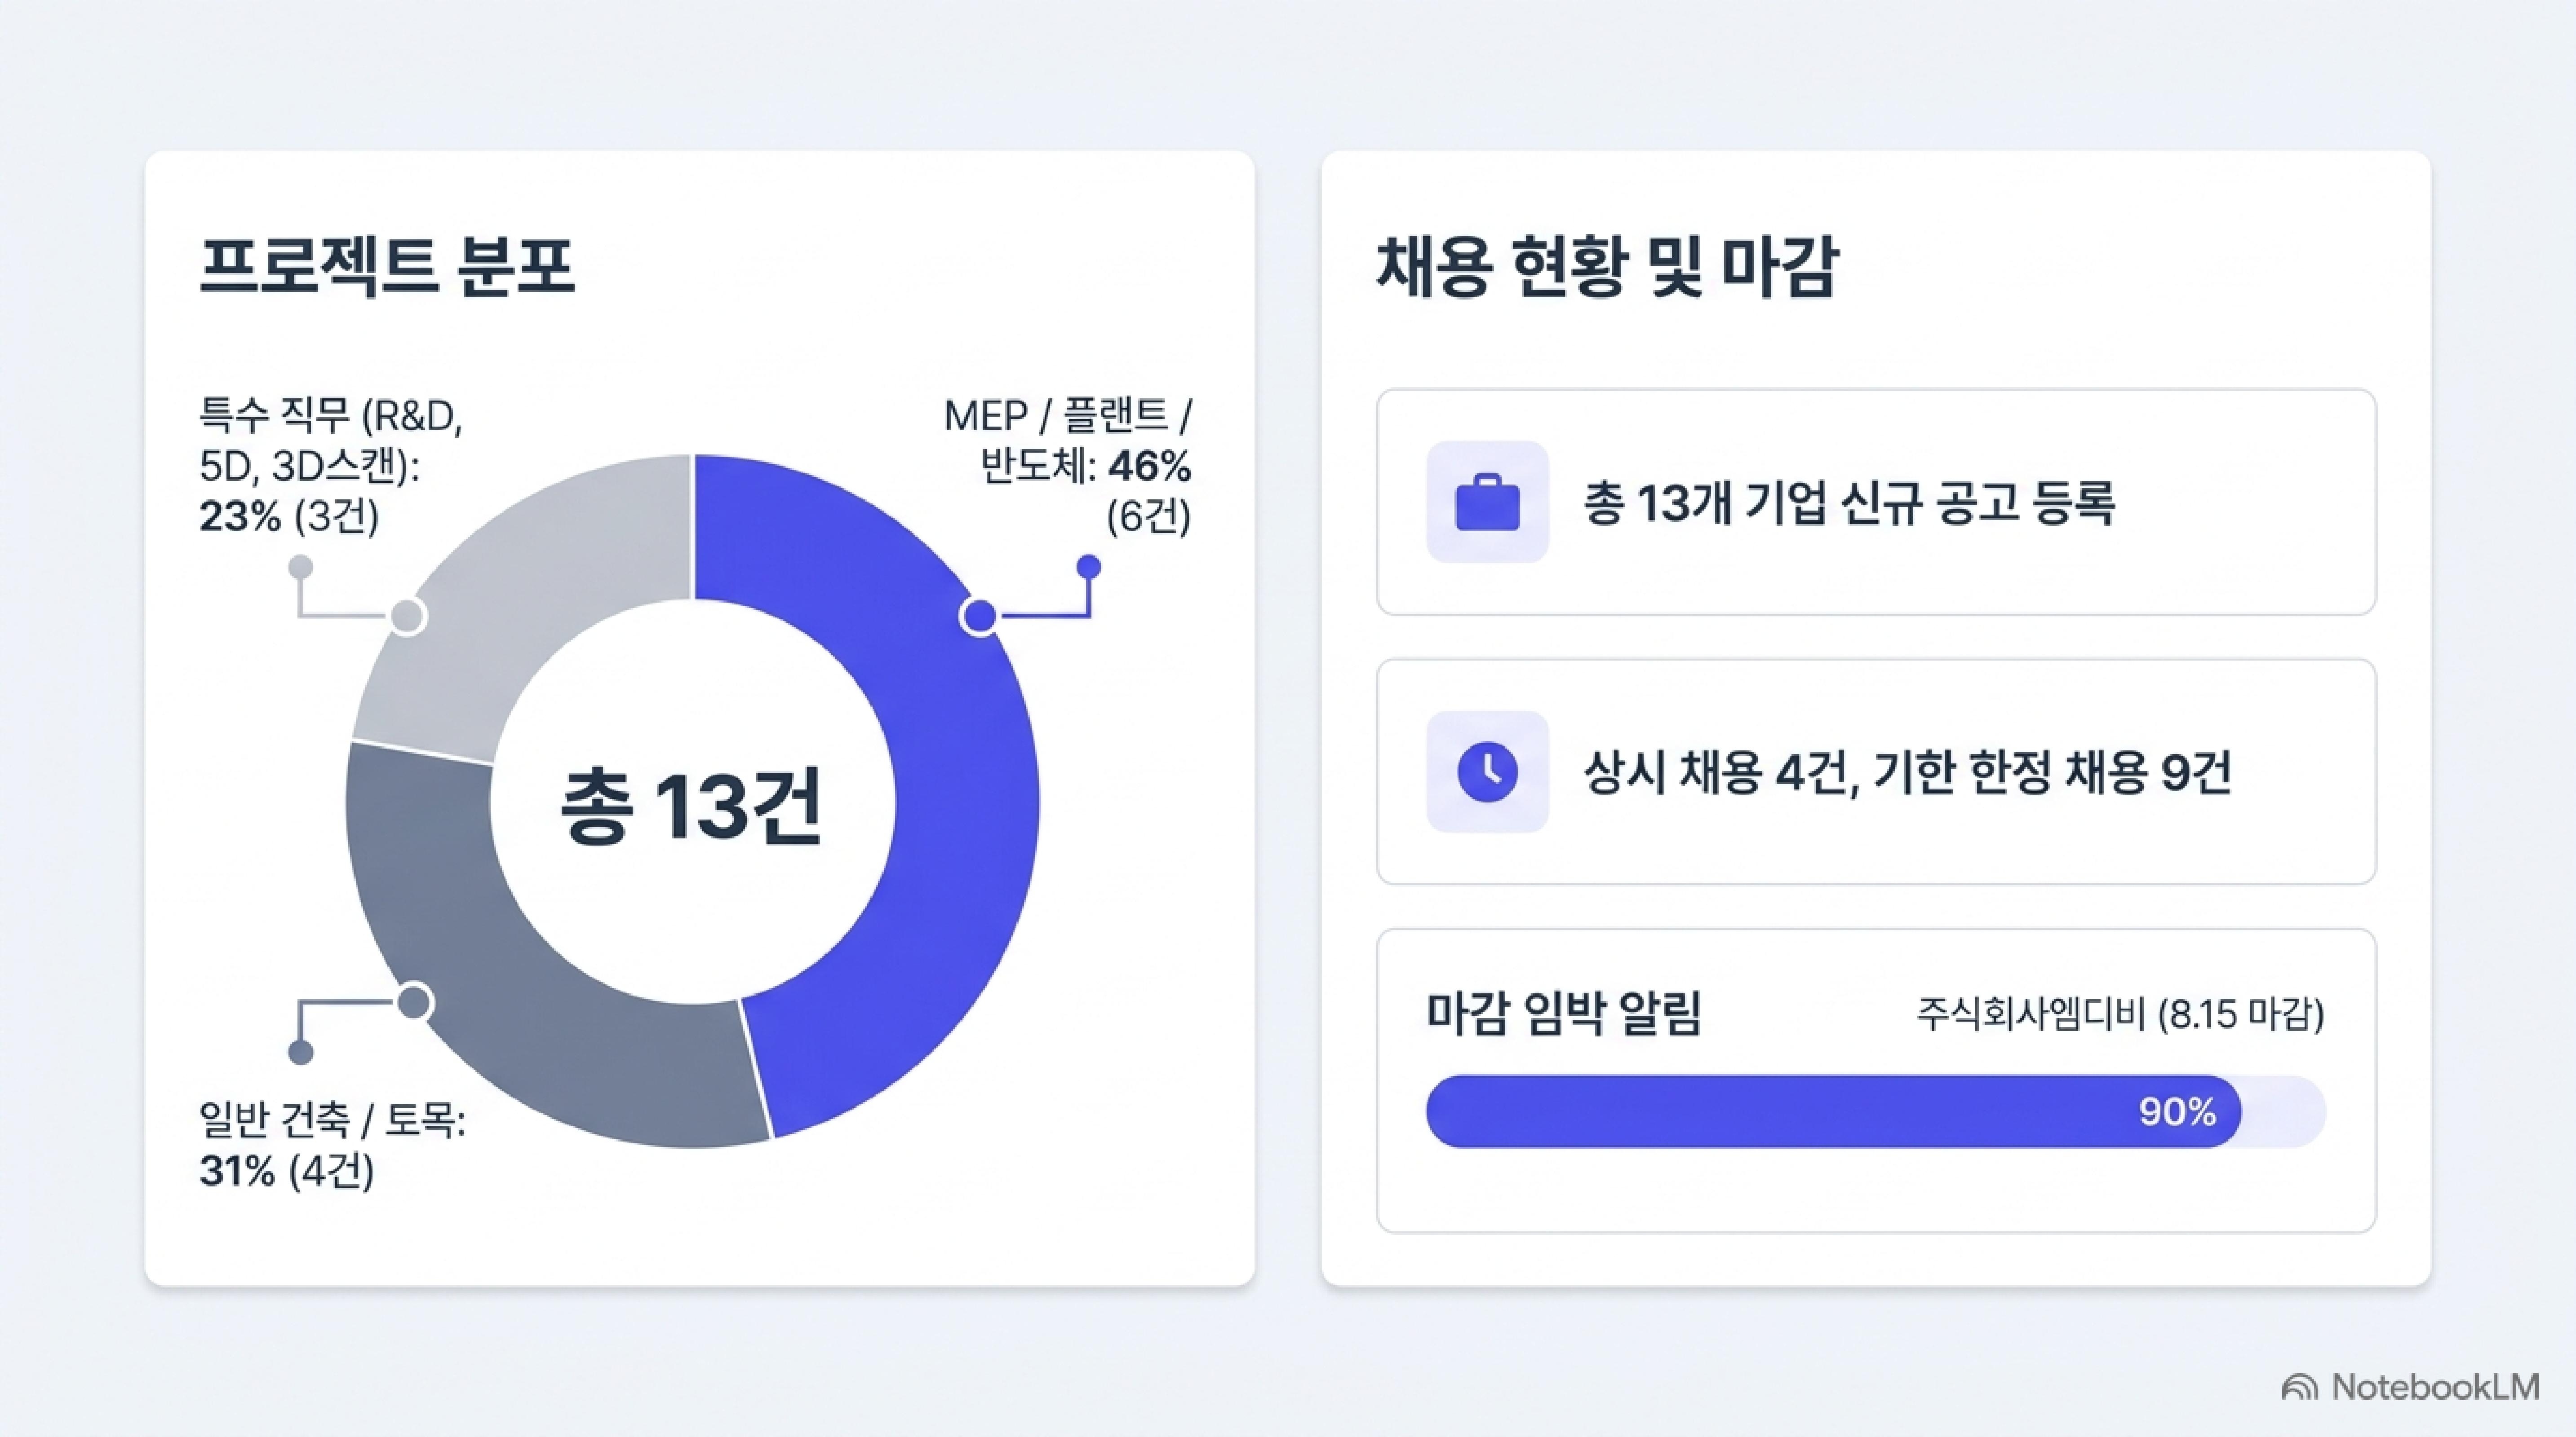Click the 마감 임박 알림 heading
This screenshot has width=2576, height=1437.
tap(1563, 1013)
